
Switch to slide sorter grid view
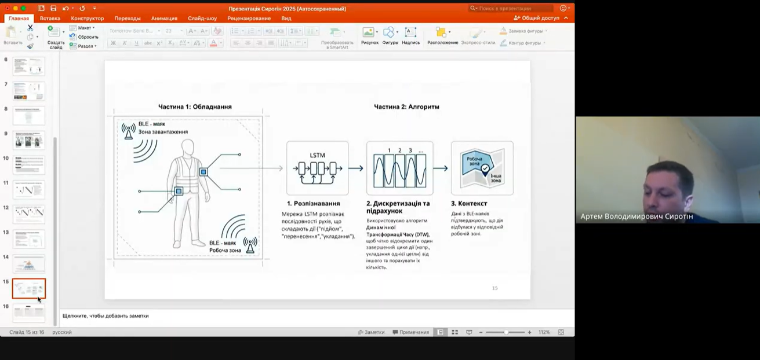[454, 332]
